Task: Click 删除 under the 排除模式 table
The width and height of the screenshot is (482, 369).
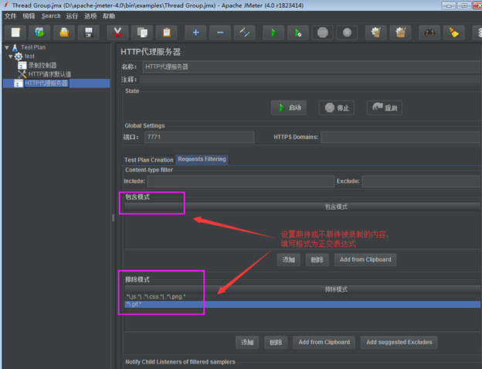Action: coord(276,342)
